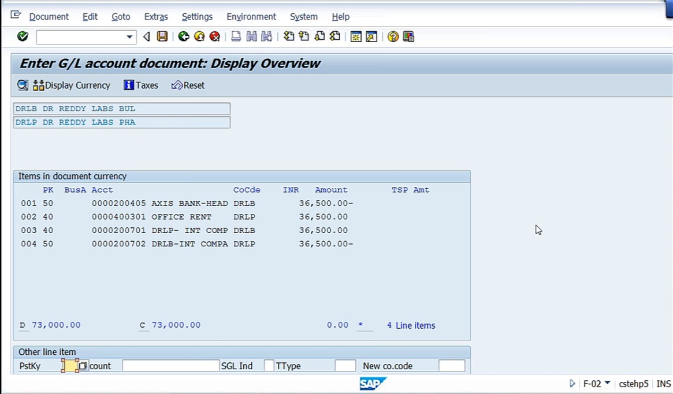The width and height of the screenshot is (673, 394).
Task: Select line item 004 DRLB-INT COMPA
Action: 187,244
